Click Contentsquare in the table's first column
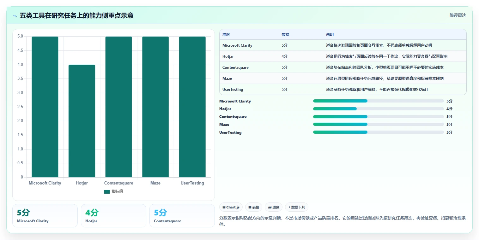This screenshot has width=479, height=240. click(x=235, y=67)
